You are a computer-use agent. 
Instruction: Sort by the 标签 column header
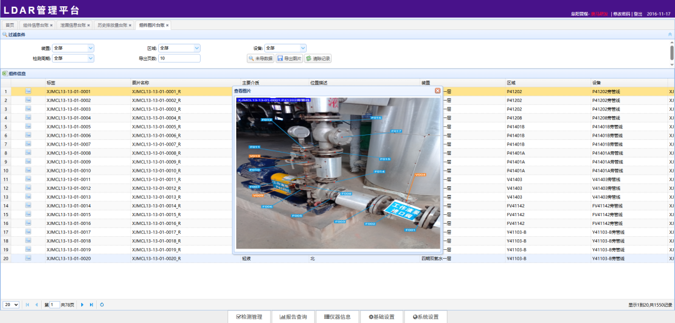[88, 82]
